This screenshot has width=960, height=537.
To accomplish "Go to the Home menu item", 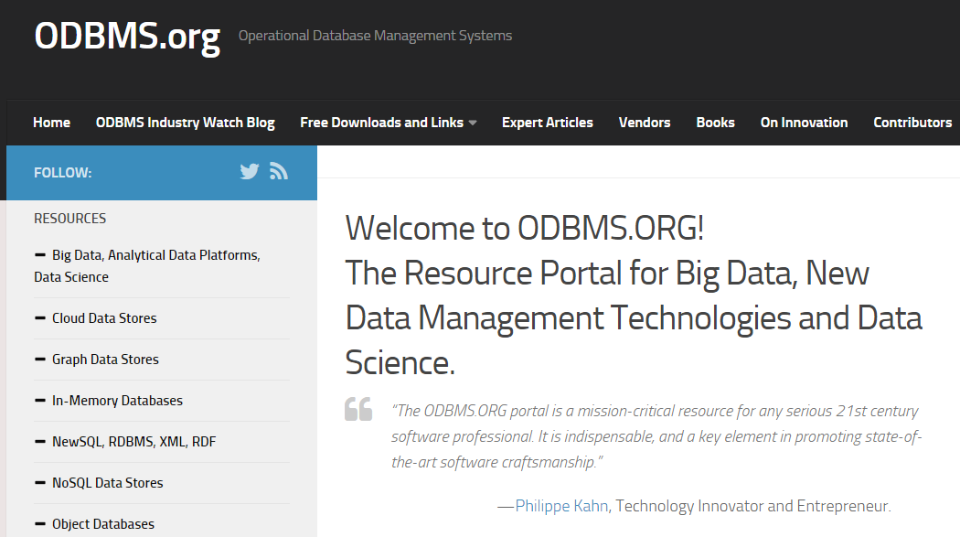I will [x=51, y=123].
